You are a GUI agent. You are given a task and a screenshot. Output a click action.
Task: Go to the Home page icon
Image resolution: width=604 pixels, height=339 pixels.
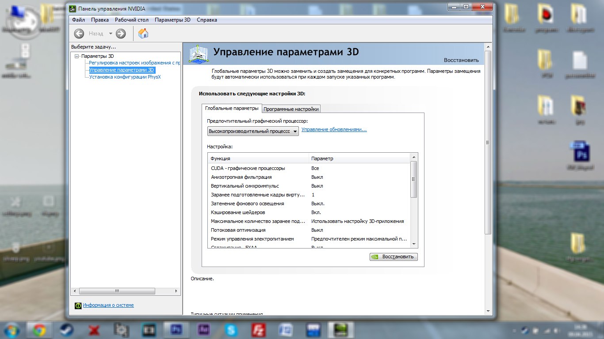pos(143,34)
